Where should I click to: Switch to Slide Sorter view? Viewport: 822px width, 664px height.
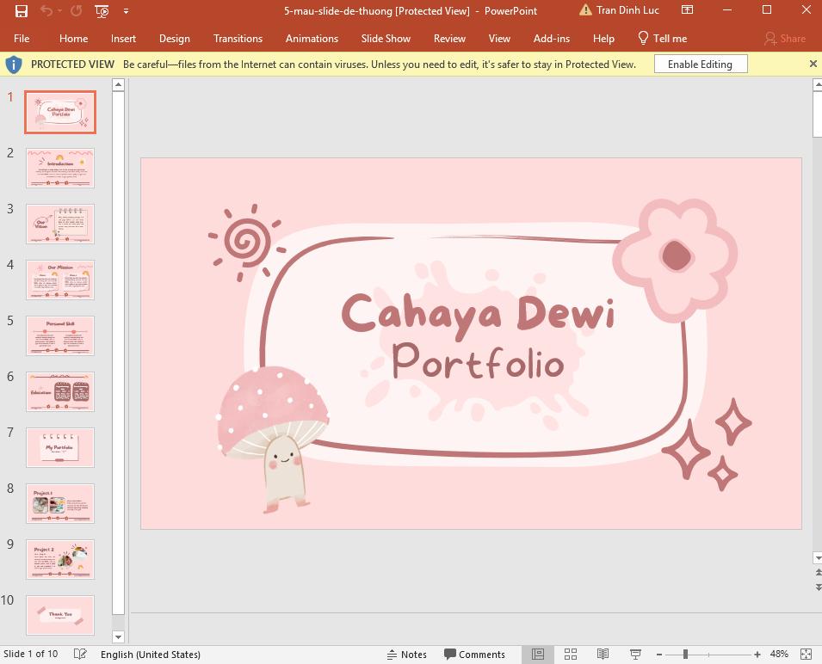[x=571, y=654]
